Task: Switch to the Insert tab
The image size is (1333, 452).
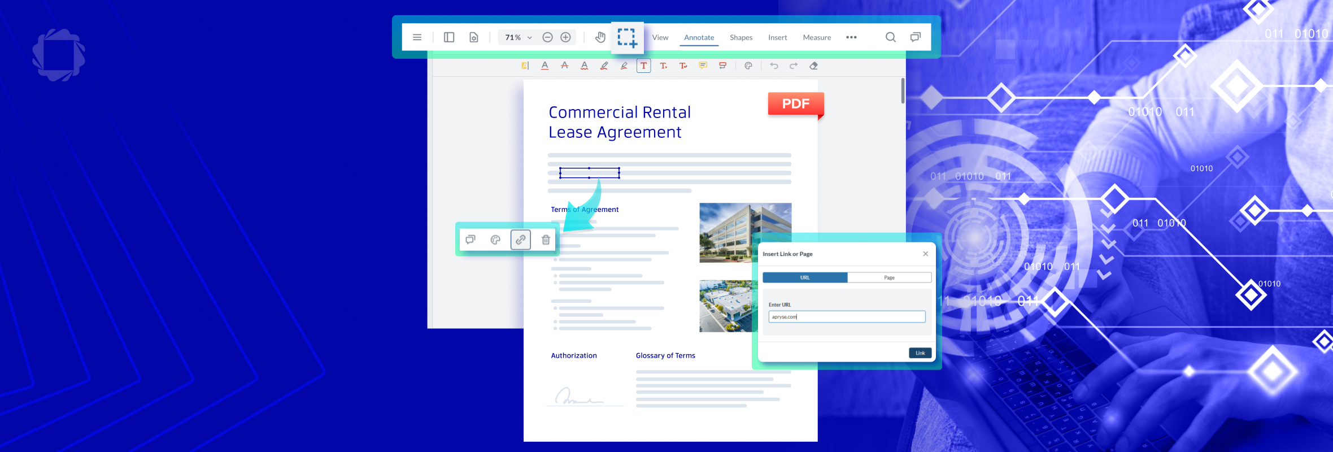Action: 777,37
